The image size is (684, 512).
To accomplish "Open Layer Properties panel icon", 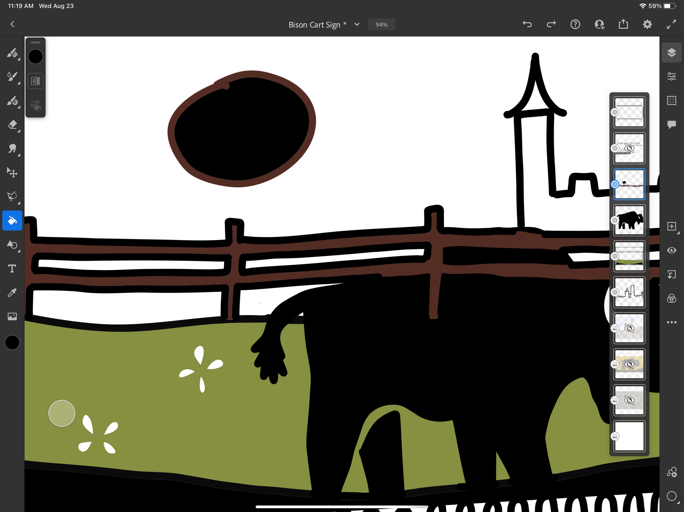I will [671, 76].
